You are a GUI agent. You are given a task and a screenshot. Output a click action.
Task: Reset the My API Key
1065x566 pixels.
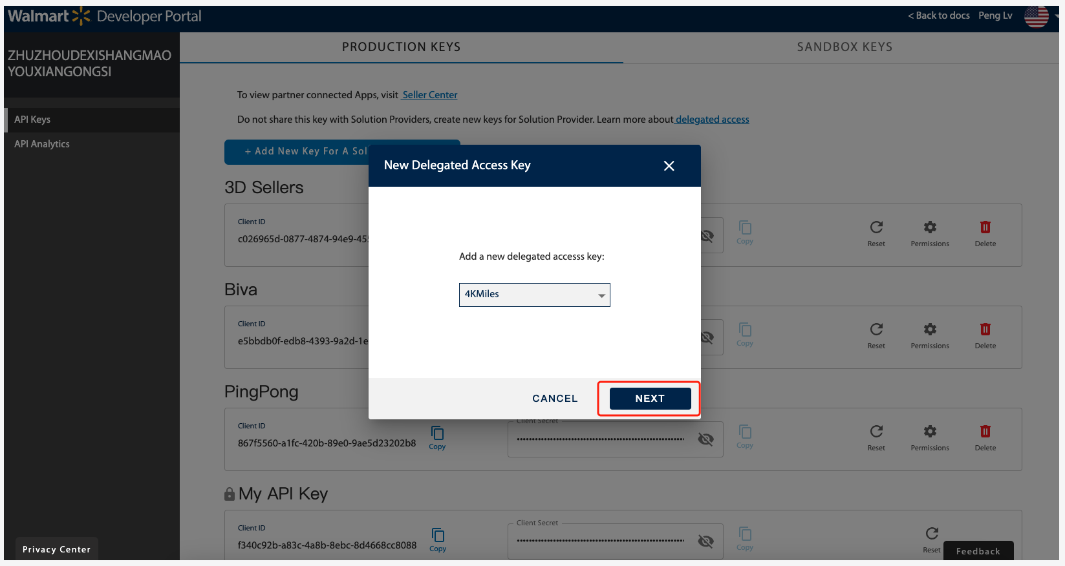(x=932, y=540)
